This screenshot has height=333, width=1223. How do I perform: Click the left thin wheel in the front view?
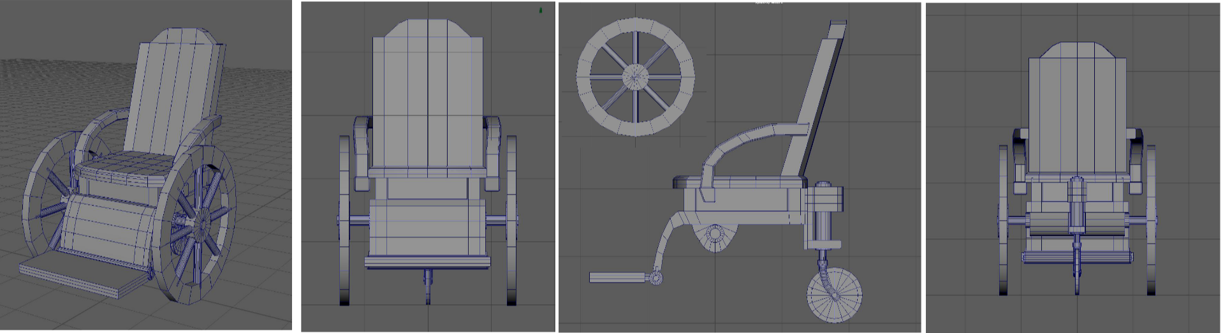(x=344, y=220)
